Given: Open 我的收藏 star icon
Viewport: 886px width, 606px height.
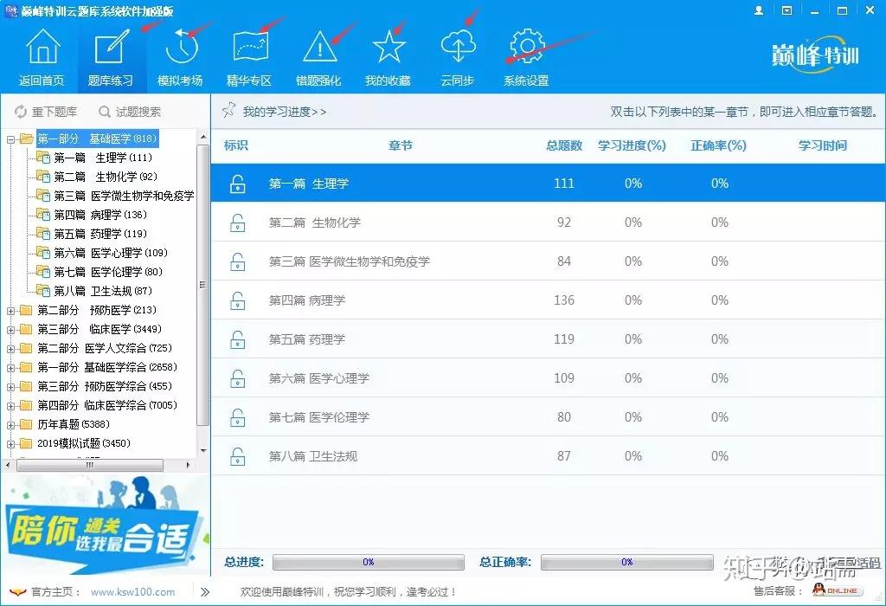Looking at the screenshot, I should coord(388,47).
